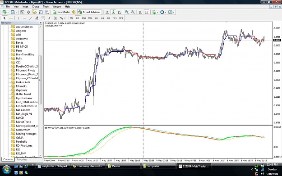Image resolution: width=282 pixels, height=176 pixels.
Task: Close the Navigator panel
Action: (41, 23)
